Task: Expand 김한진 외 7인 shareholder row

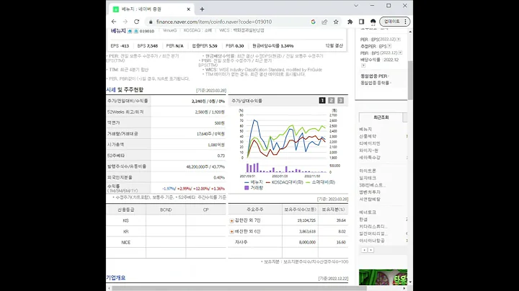Action: point(231,220)
